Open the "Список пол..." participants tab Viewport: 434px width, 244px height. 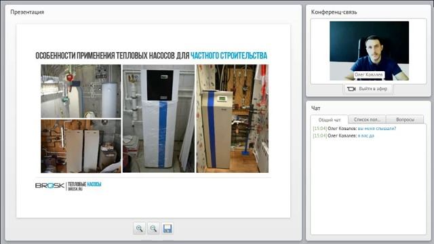pos(368,119)
